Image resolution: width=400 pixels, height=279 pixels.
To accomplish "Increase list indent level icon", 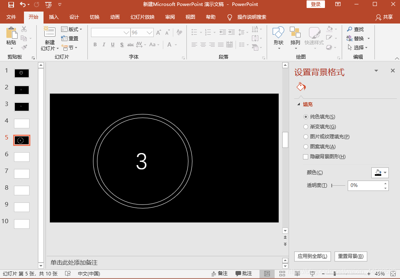I will (232, 32).
